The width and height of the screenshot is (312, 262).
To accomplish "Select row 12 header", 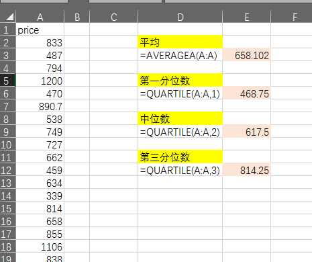I will pos(8,169).
